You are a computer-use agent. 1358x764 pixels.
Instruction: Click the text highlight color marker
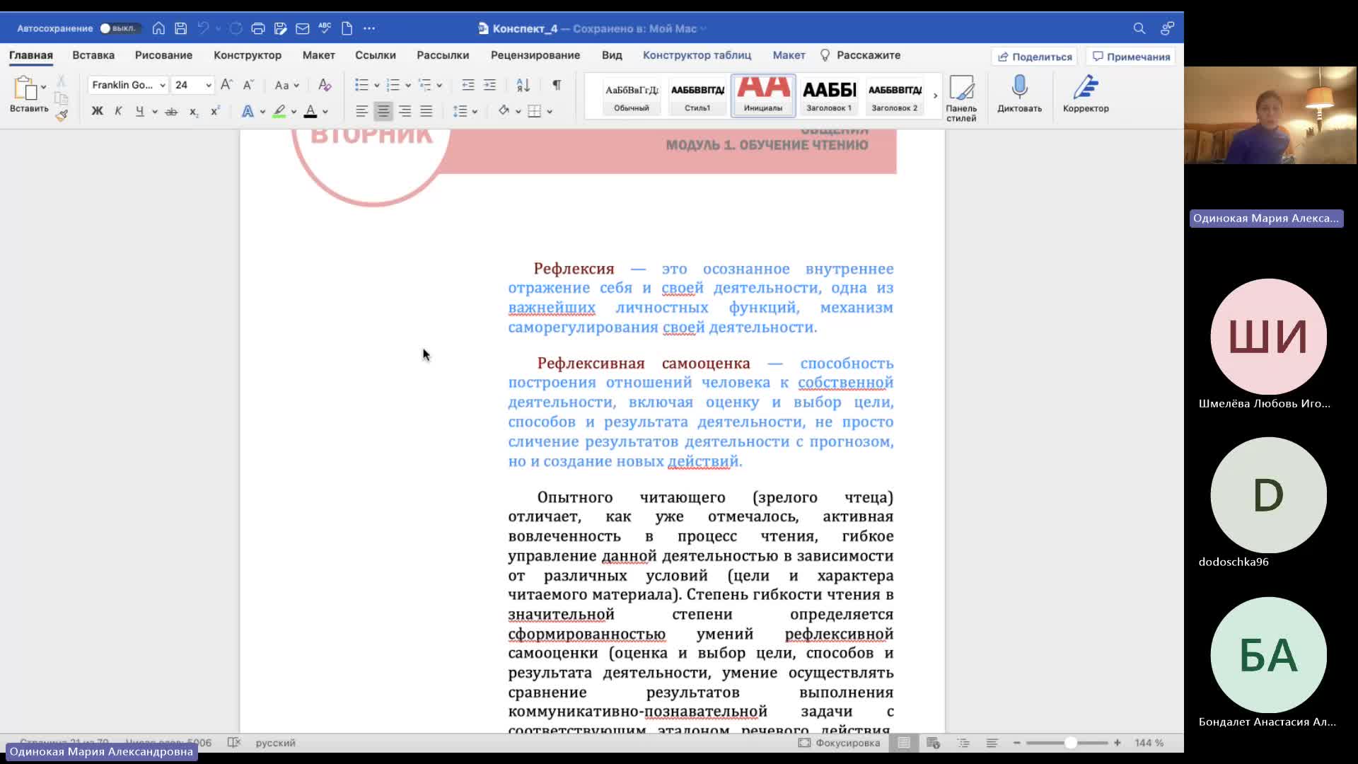(x=279, y=111)
